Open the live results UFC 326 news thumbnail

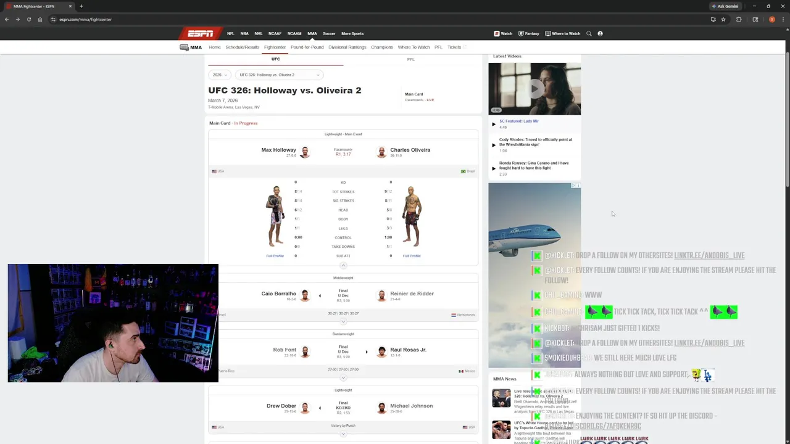click(501, 398)
